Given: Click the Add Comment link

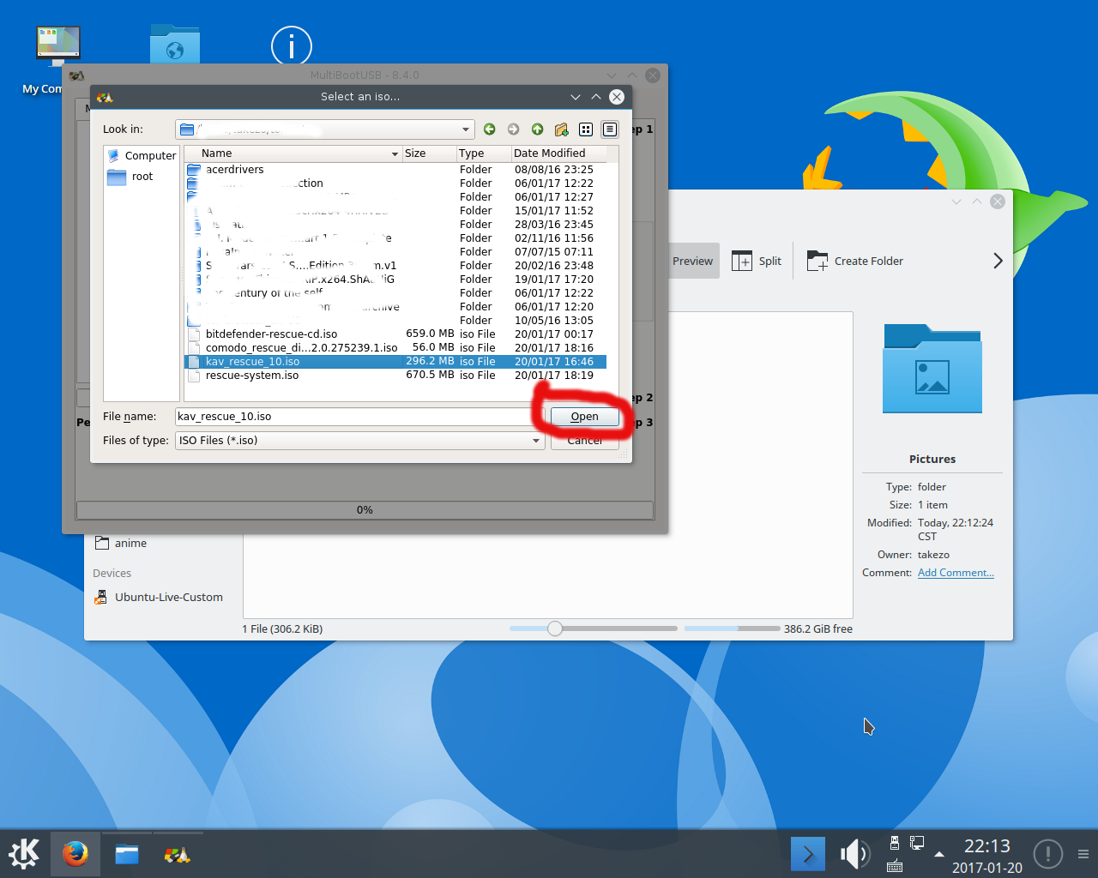Looking at the screenshot, I should pyautogui.click(x=956, y=573).
